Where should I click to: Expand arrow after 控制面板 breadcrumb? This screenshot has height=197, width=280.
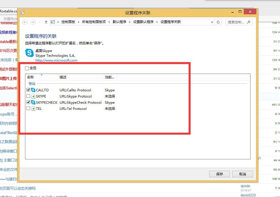point(78,22)
